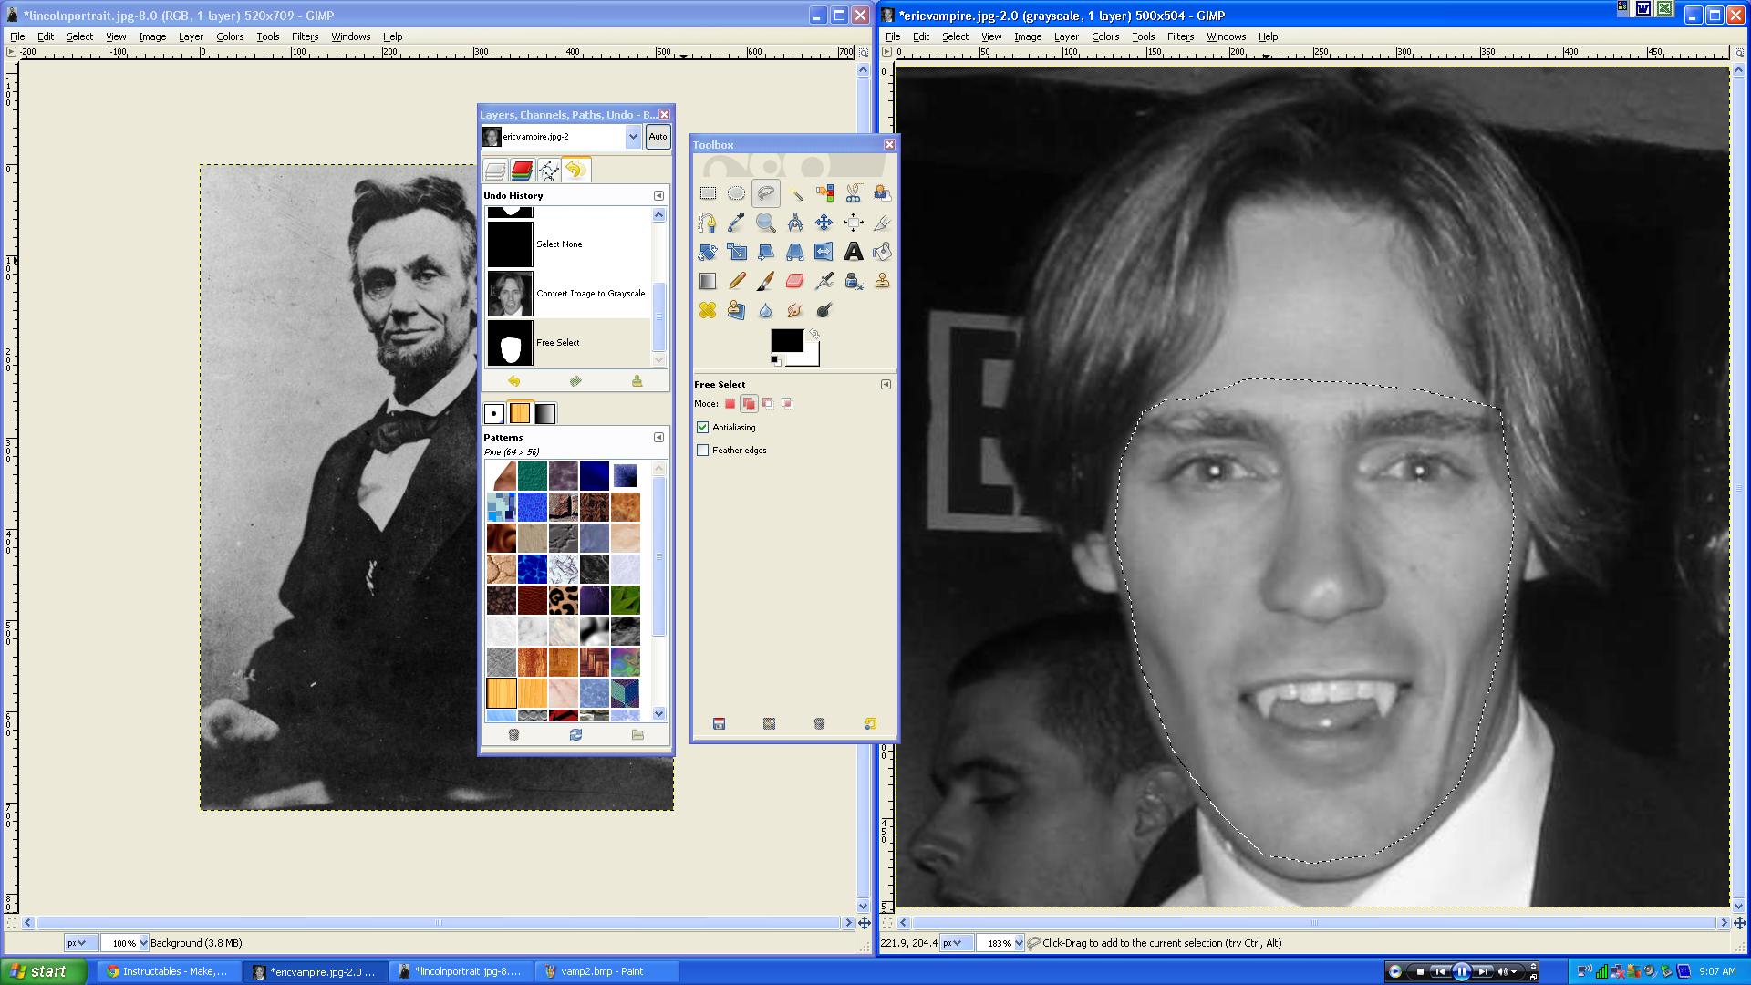Viewport: 1751px width, 985px height.
Task: Choose the Pencil tool
Action: [x=737, y=281]
